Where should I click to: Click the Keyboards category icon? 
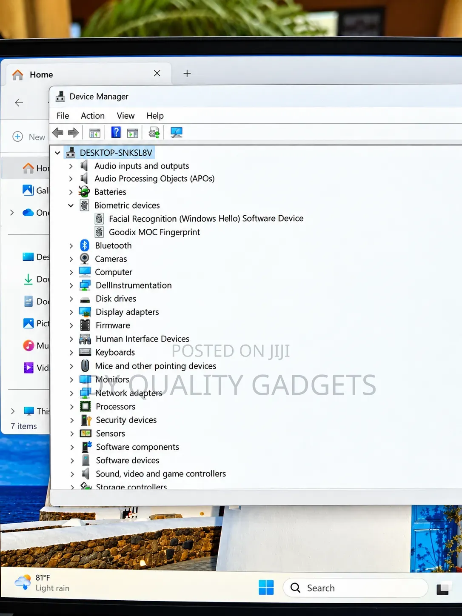click(85, 352)
